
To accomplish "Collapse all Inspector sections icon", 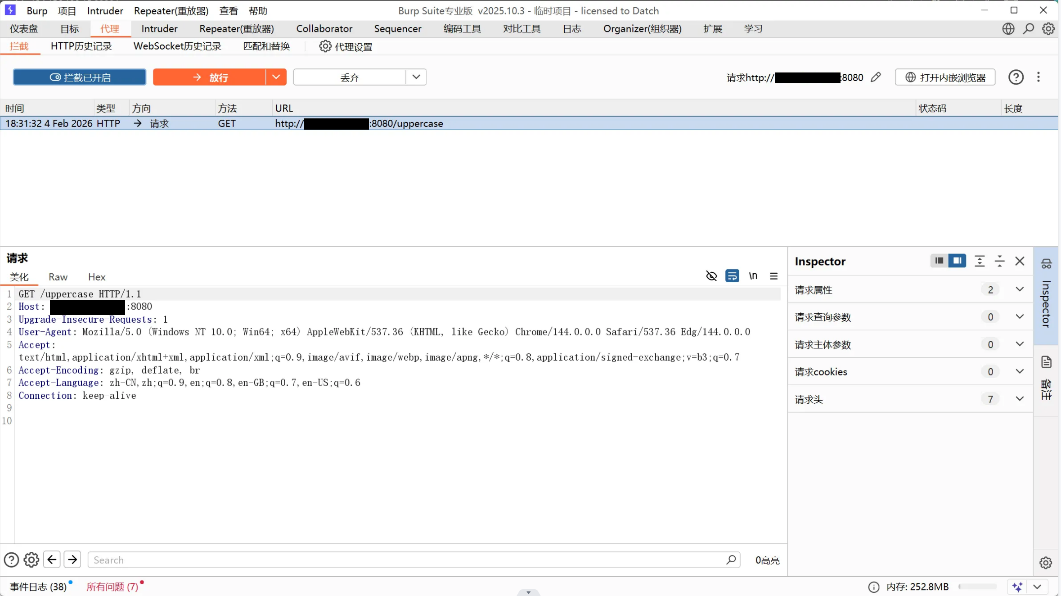I will [1000, 261].
